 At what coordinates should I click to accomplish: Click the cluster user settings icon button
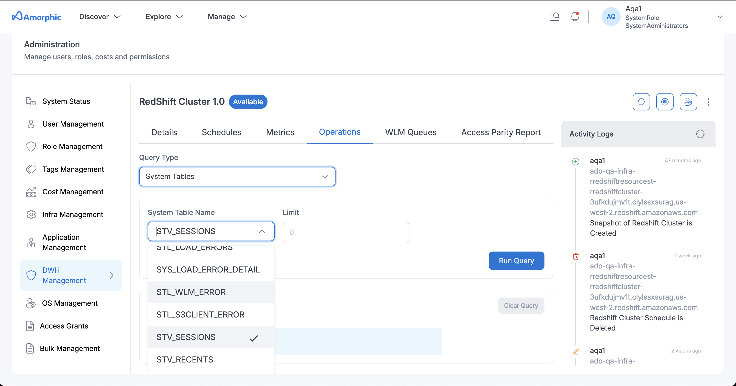point(688,102)
